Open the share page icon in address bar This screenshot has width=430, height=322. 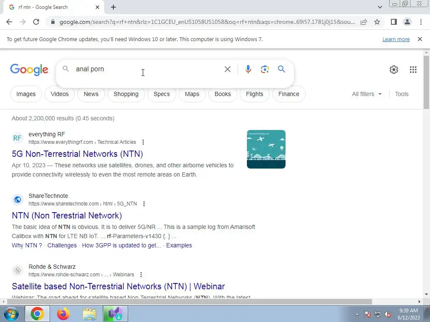(364, 22)
